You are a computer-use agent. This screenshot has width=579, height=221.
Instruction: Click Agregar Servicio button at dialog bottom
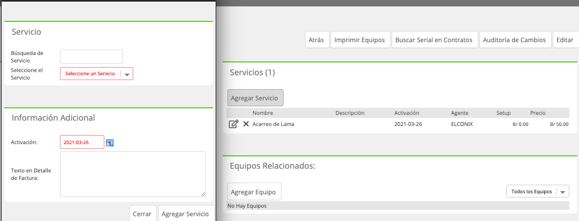point(186,214)
